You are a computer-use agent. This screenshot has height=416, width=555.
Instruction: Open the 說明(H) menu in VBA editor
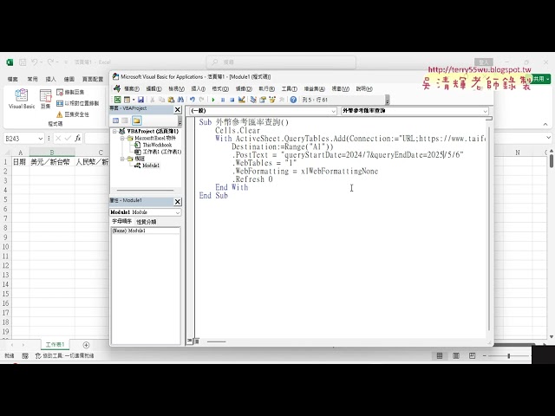click(364, 88)
